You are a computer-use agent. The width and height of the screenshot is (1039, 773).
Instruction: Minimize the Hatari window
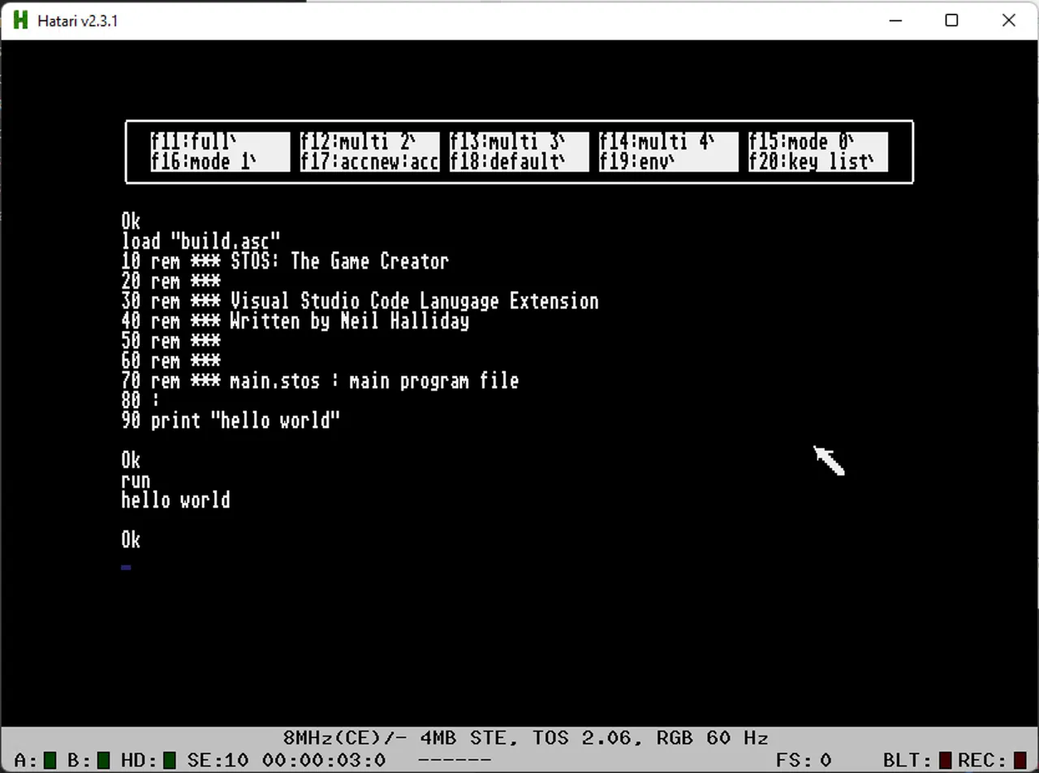tap(896, 20)
